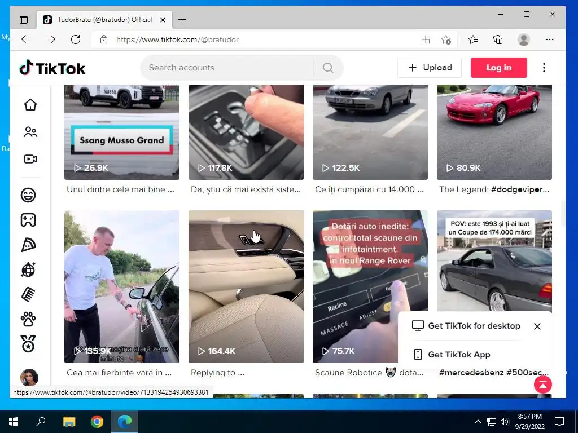
Task: Open Google Chrome from the taskbar
Action: (97, 422)
